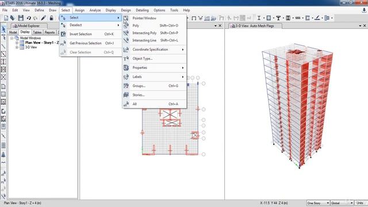Click the Save floppy disk icon
The height and width of the screenshot is (207, 368).
21,18
